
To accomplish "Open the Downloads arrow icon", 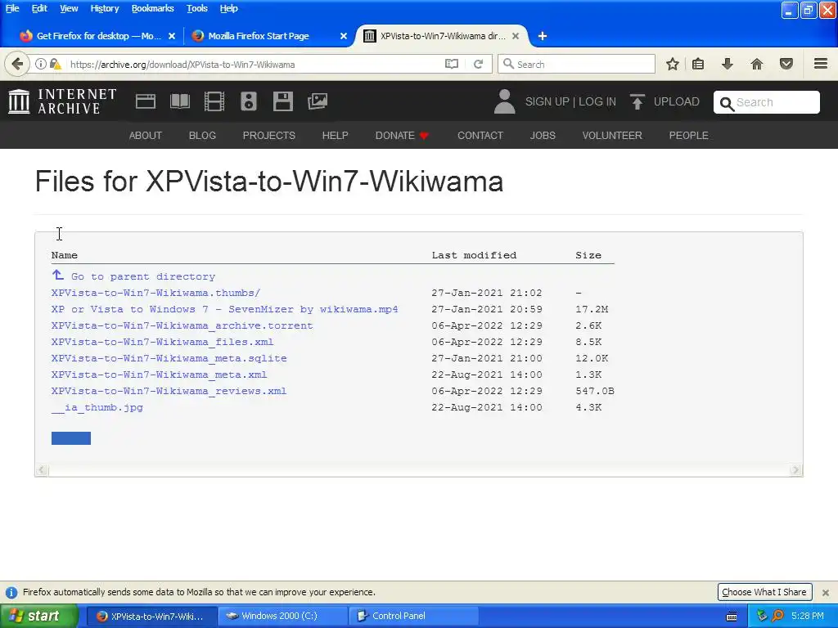I will (727, 64).
